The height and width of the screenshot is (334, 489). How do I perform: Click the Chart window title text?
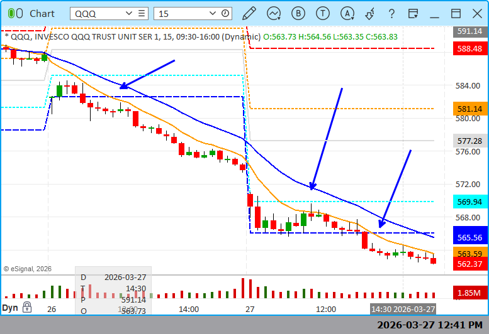coord(42,14)
